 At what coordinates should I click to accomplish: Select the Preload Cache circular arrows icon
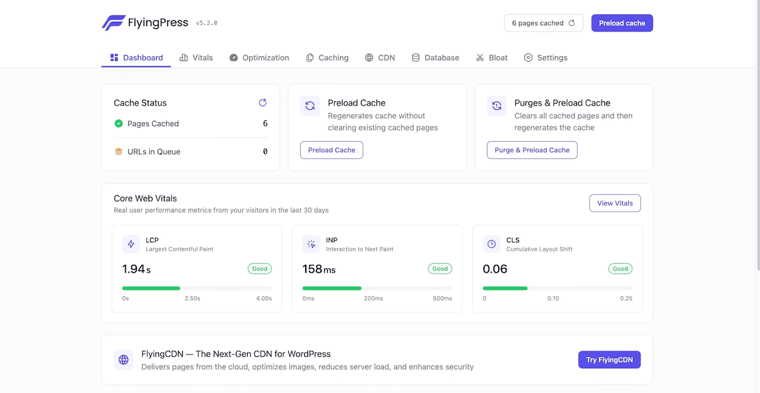pos(309,106)
